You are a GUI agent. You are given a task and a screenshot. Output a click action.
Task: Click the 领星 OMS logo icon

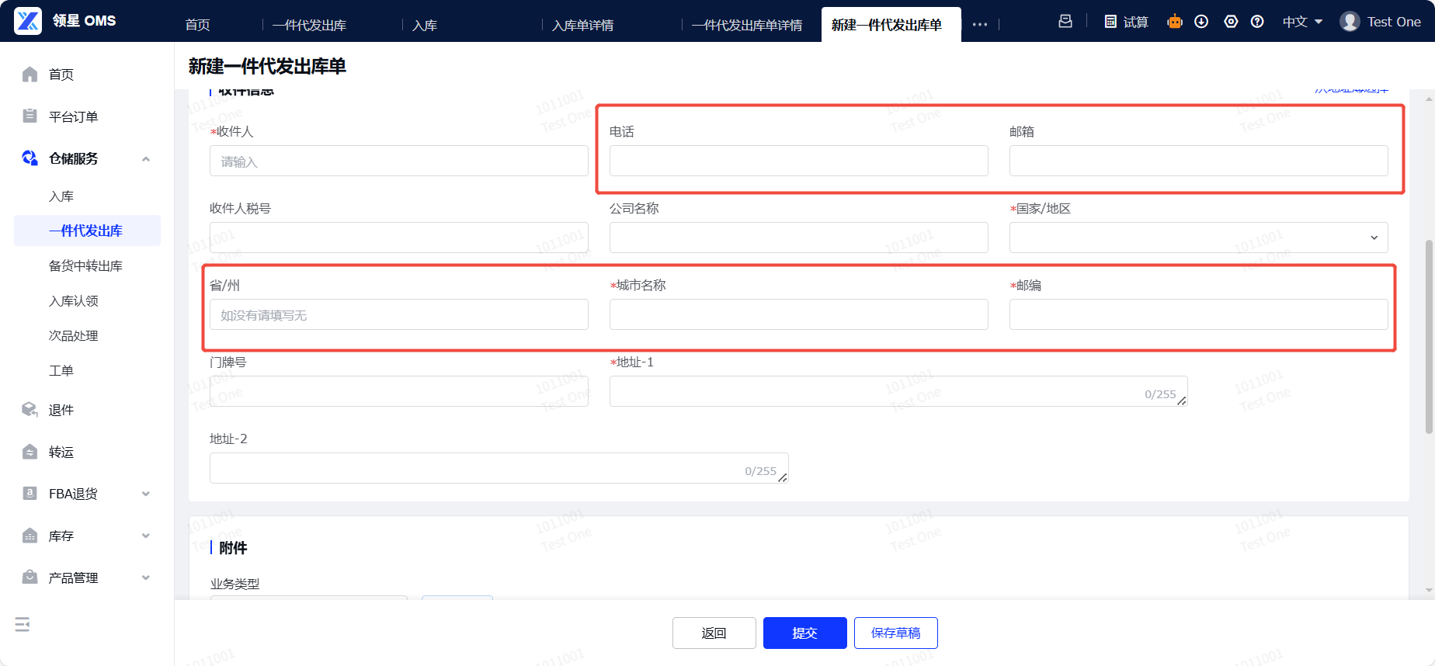pyautogui.click(x=28, y=21)
